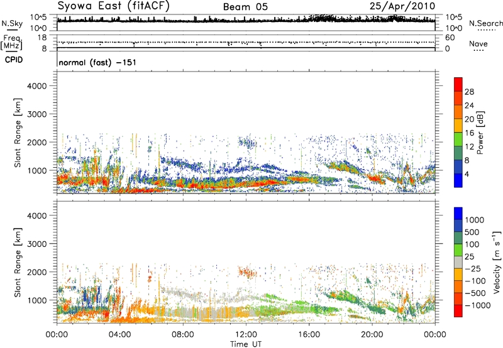Click the 'Syowa East (fitACF)' title

[x=113, y=6]
